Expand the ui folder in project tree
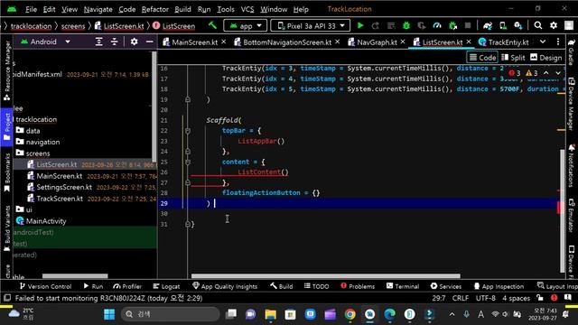578x325 pixels. pyautogui.click(x=24, y=209)
